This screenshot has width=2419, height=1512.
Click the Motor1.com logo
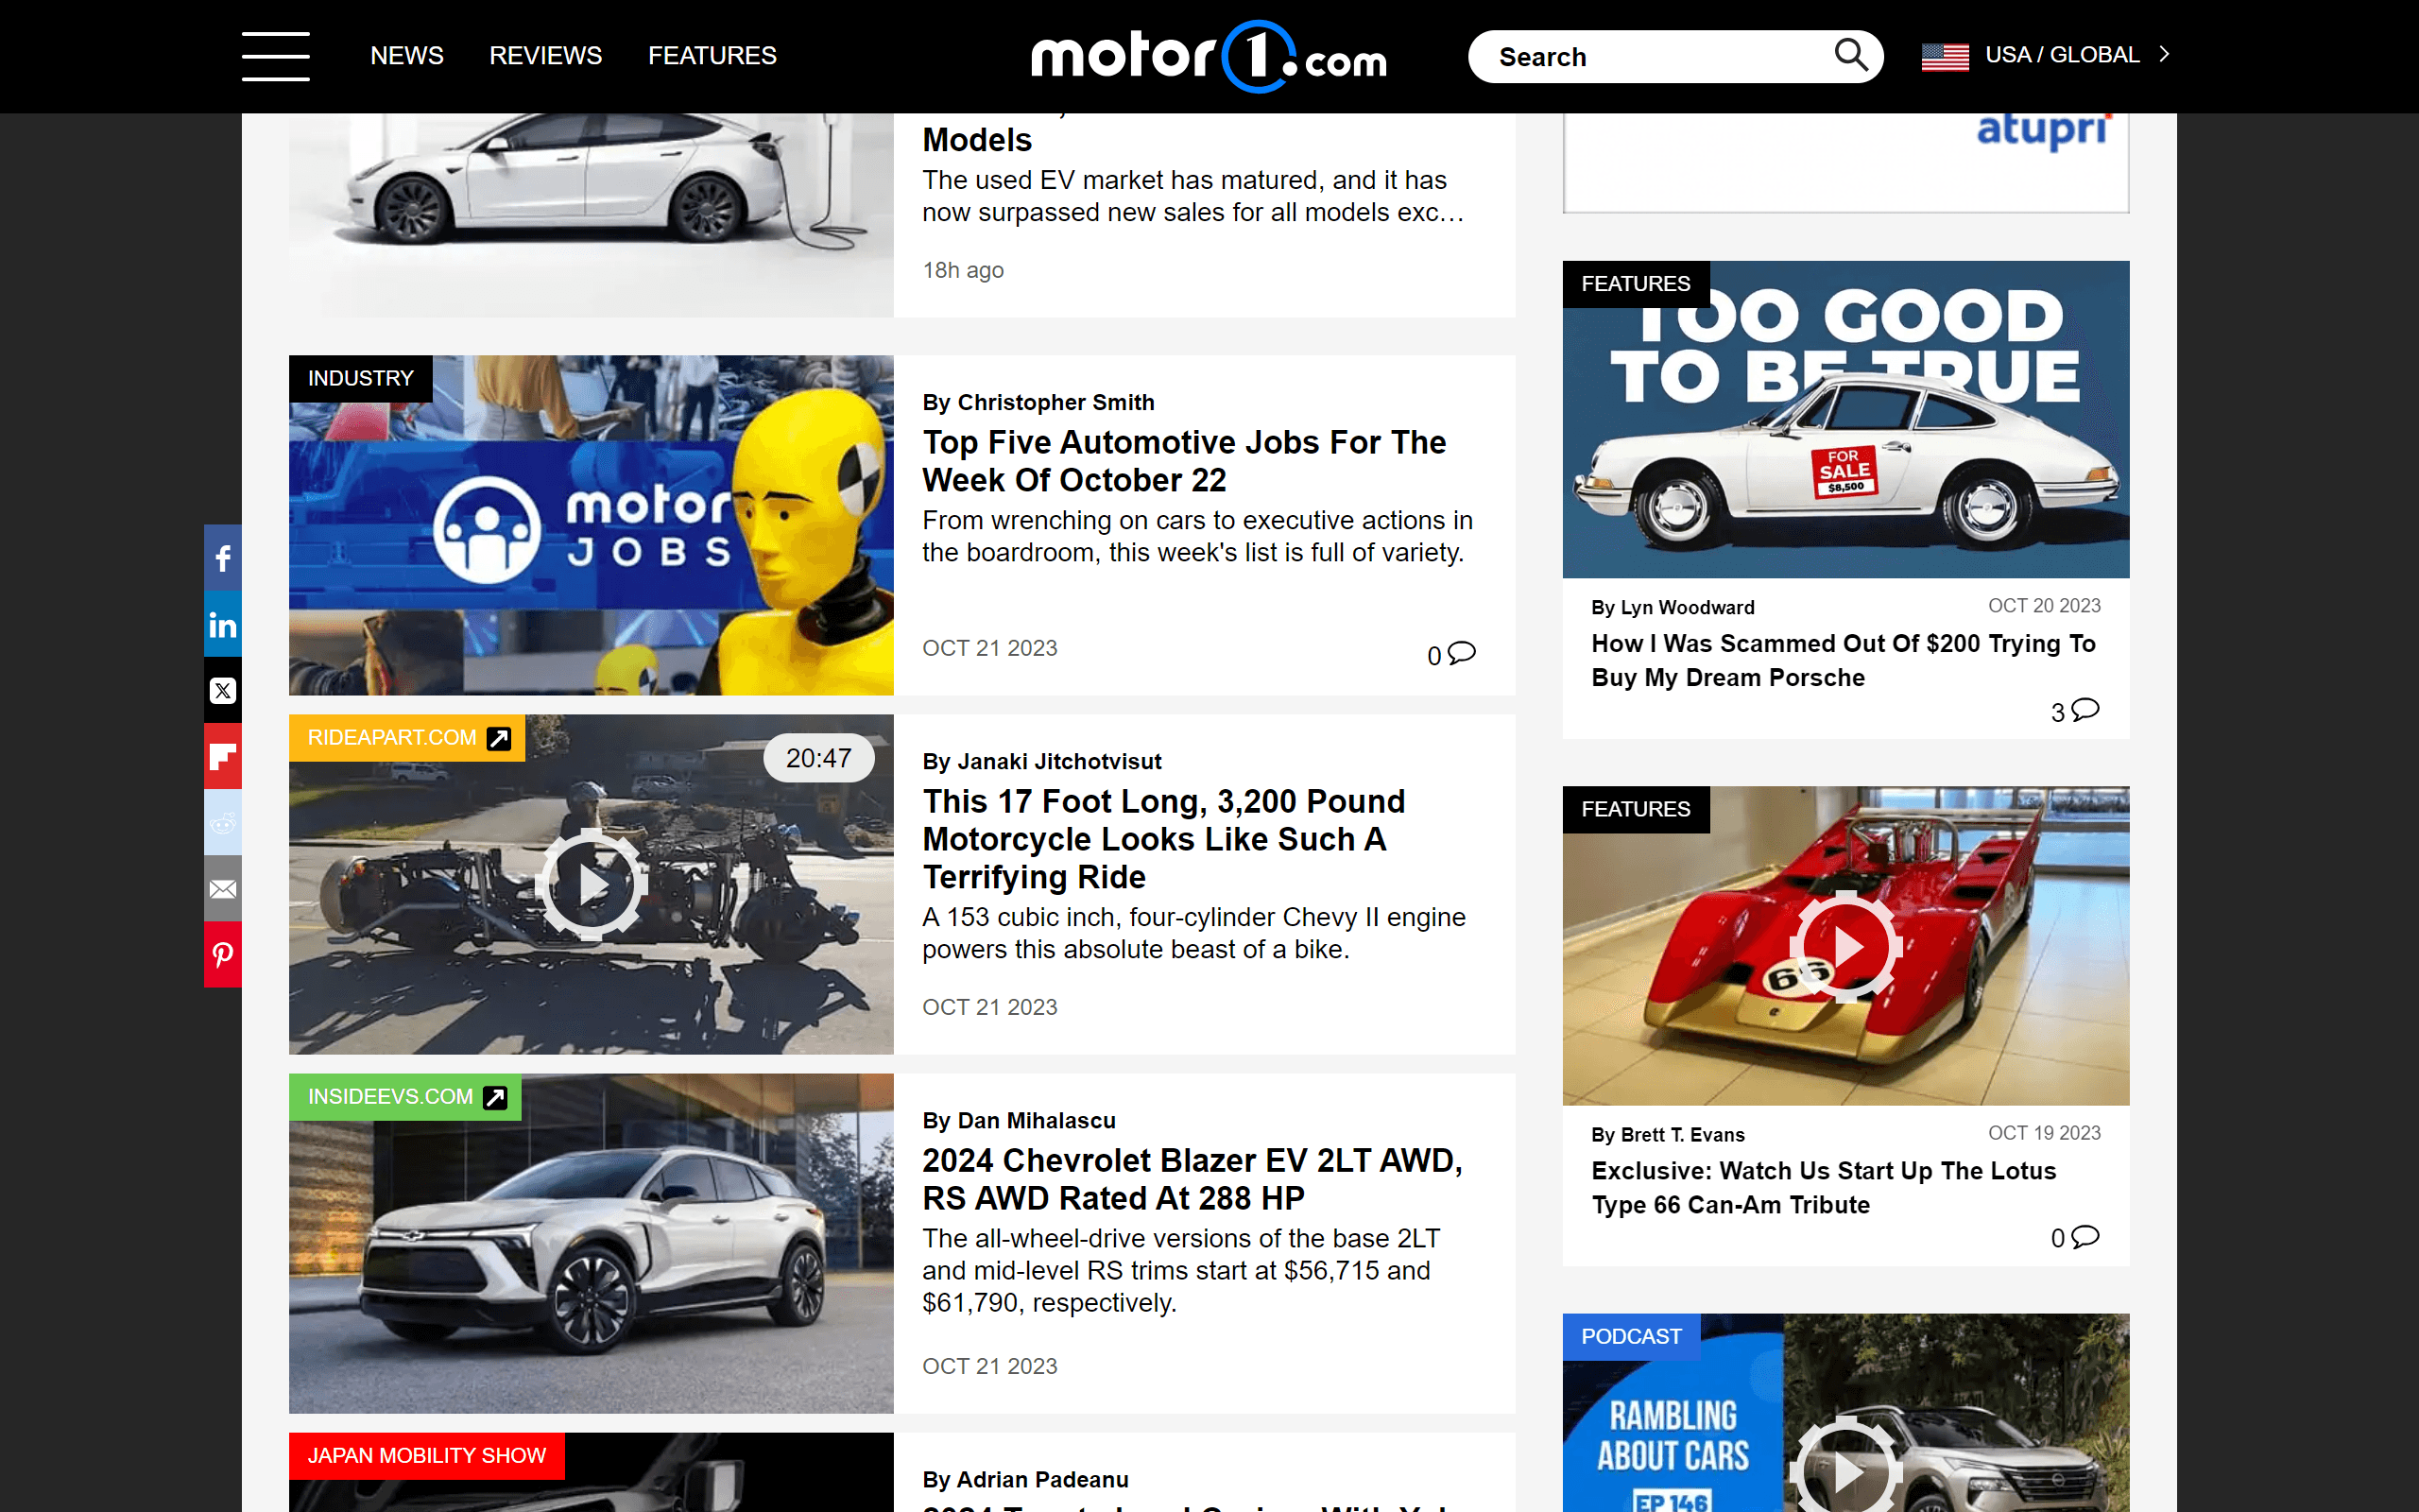pyautogui.click(x=1208, y=57)
